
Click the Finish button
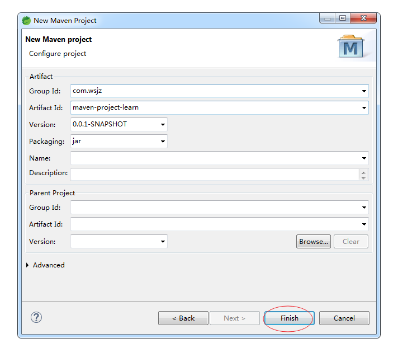[x=290, y=318]
